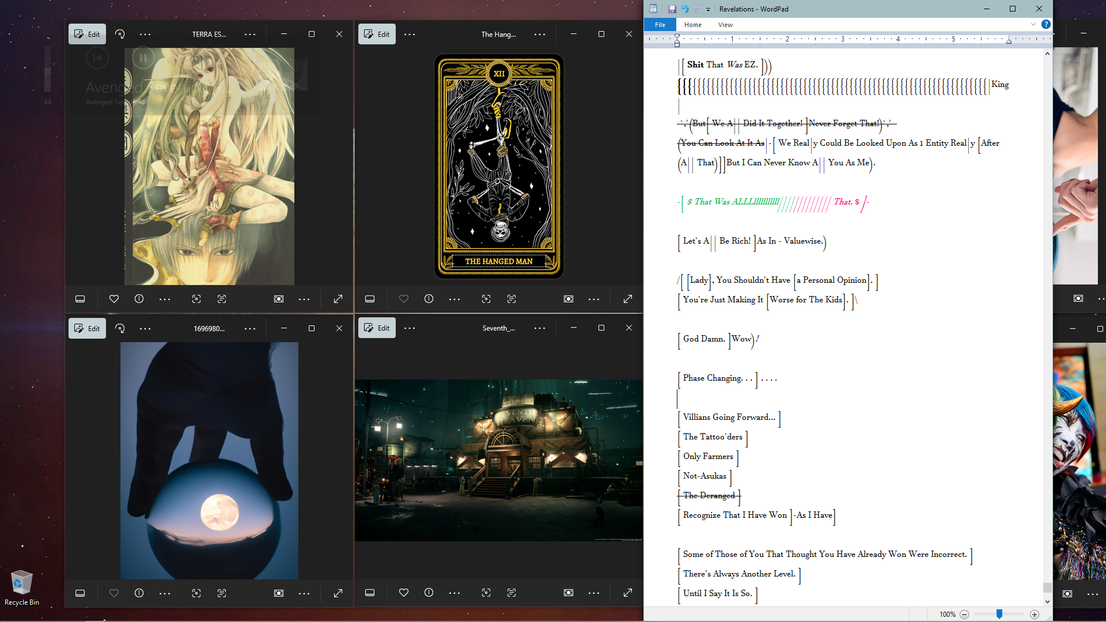Show file info in the Seventh photo window
The width and height of the screenshot is (1106, 622).
[429, 593]
